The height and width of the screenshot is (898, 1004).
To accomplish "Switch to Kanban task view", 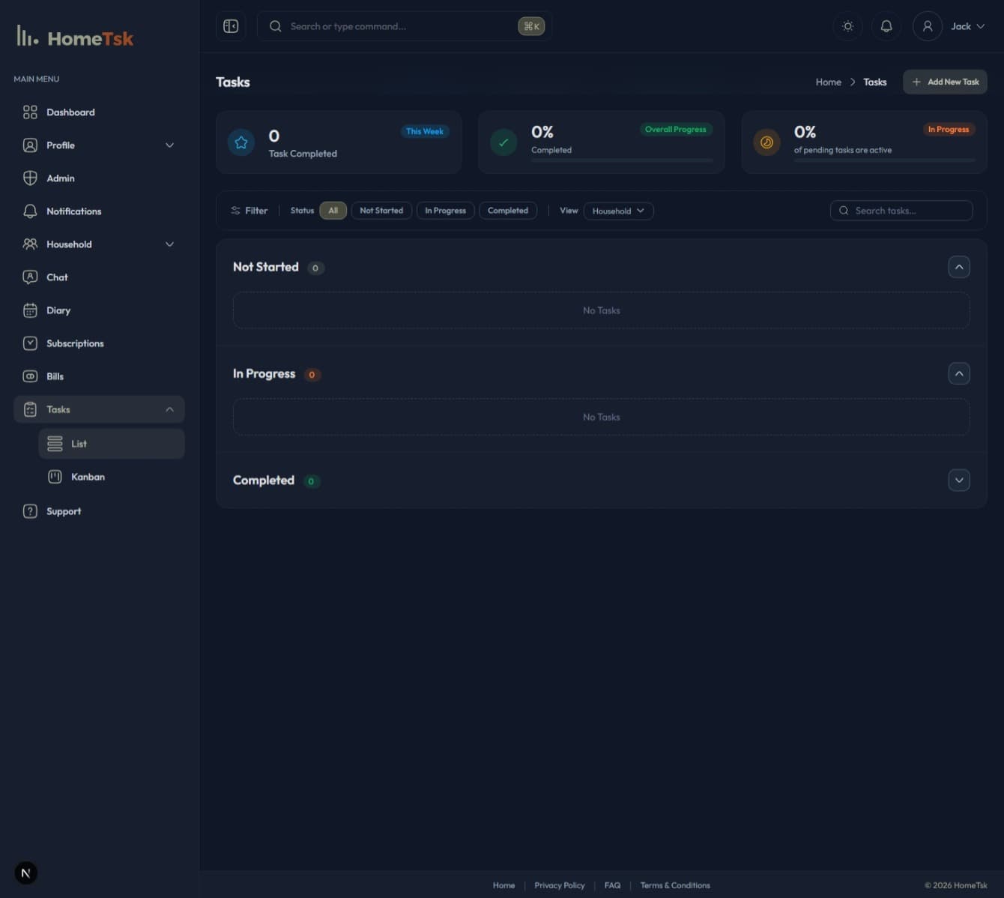I will pos(88,477).
